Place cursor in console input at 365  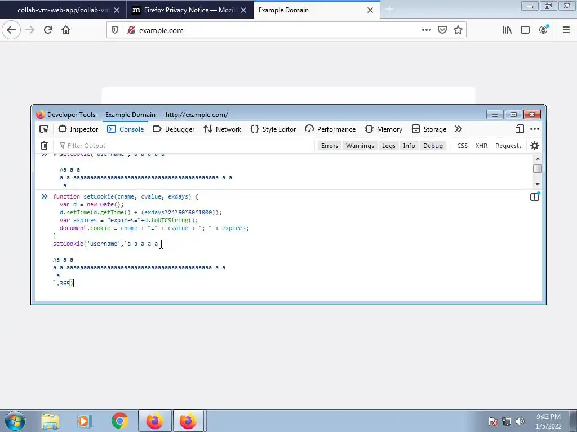tap(65, 283)
